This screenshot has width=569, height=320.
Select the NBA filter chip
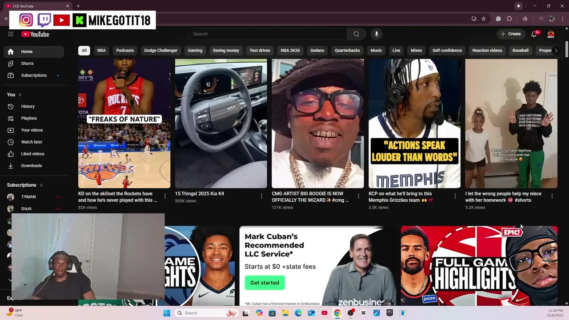101,51
